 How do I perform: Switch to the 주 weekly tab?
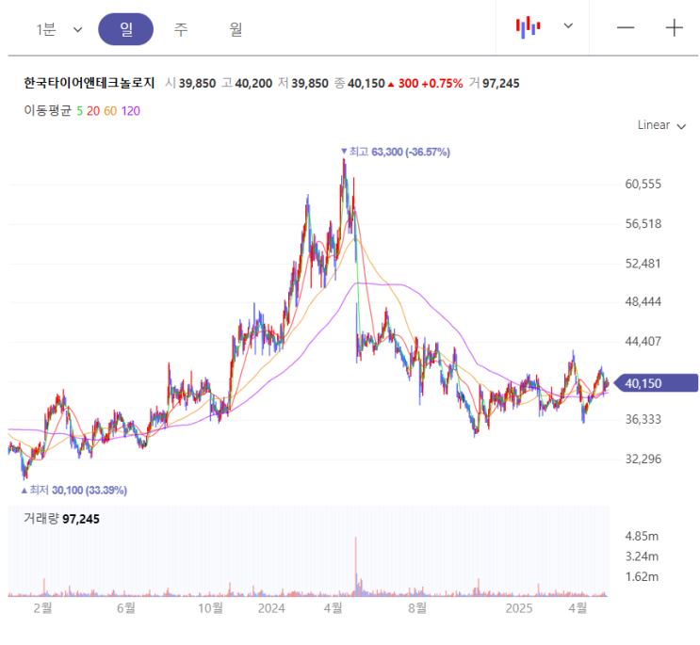coord(181,29)
